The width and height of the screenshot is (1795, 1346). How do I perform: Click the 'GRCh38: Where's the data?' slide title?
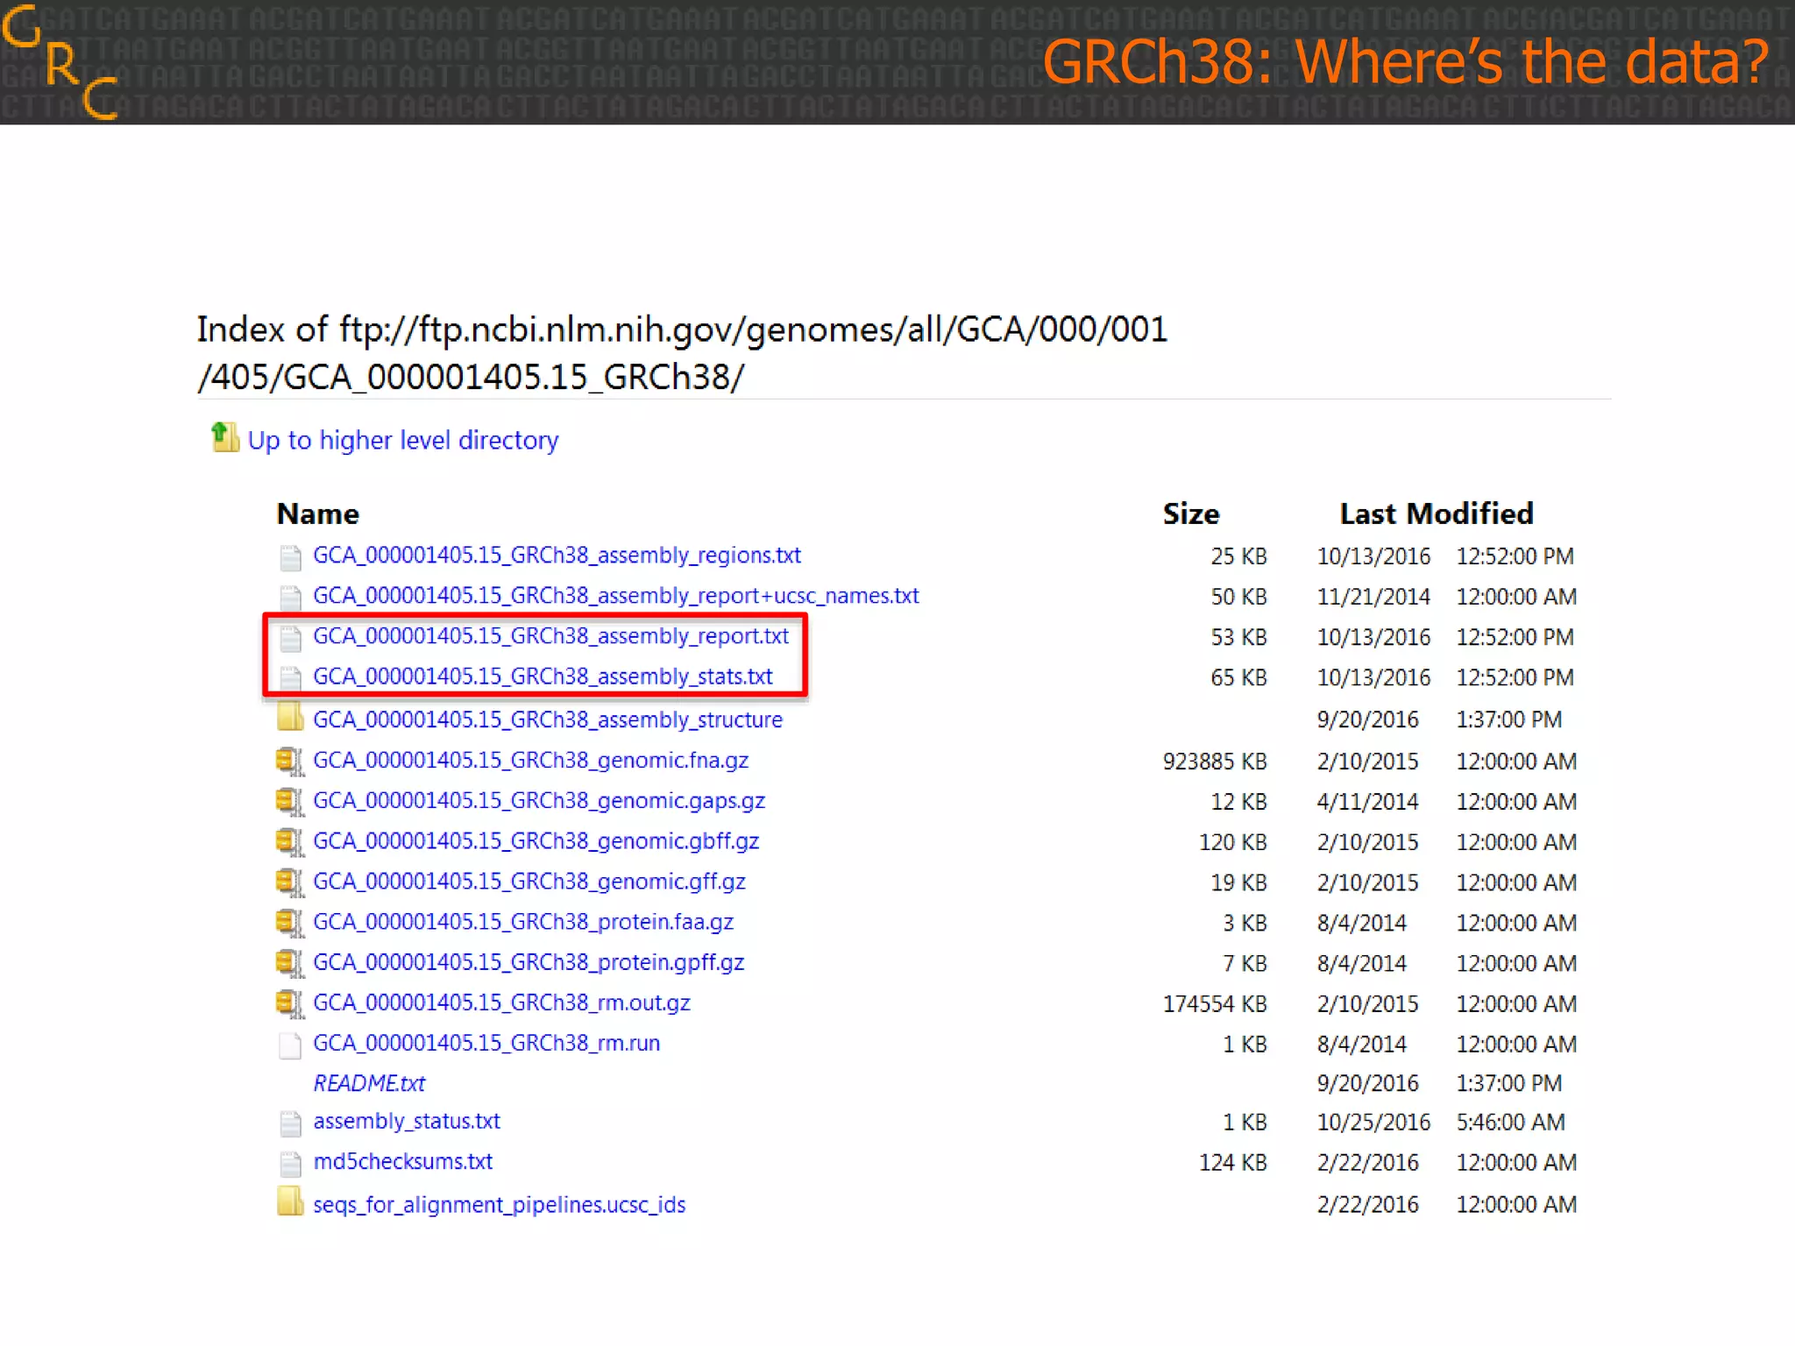(1406, 62)
